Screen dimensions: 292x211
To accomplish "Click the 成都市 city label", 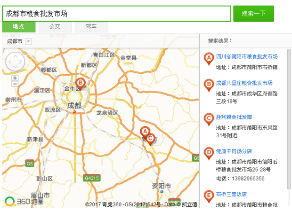I will click(15, 41).
